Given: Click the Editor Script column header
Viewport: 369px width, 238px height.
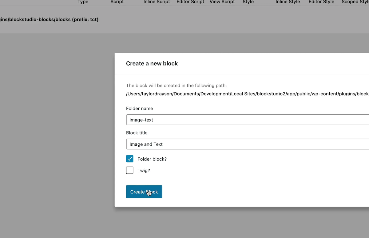Looking at the screenshot, I should (190, 2).
